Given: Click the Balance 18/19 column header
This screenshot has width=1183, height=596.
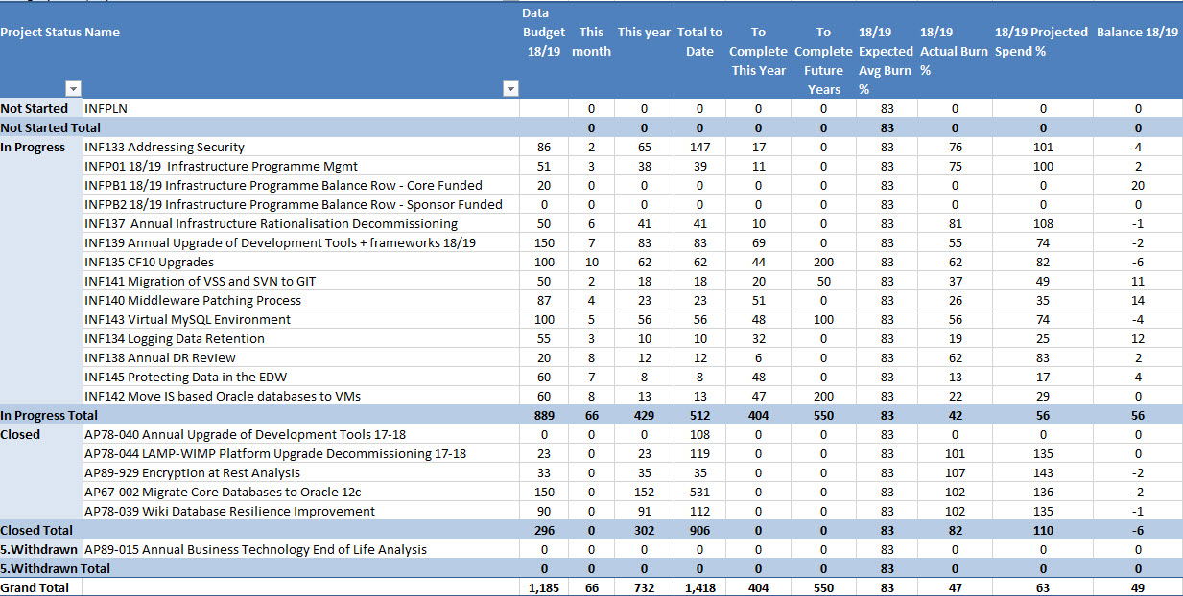Looking at the screenshot, I should click(1137, 32).
